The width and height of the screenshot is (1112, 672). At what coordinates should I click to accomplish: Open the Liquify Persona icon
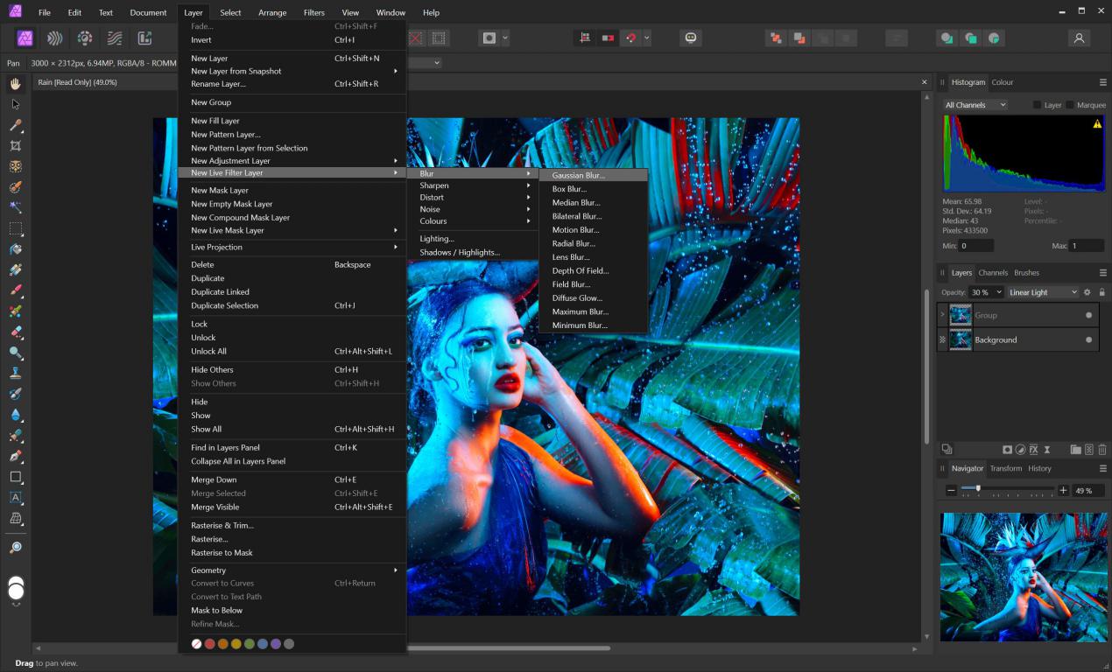[x=55, y=38]
